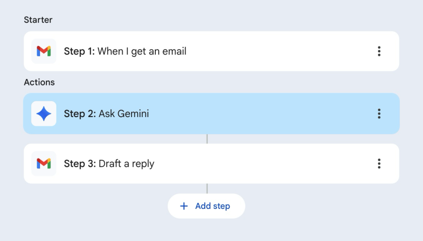Image resolution: width=423 pixels, height=241 pixels.
Task: Click the "Draft a reply" step title
Action: pos(127,163)
